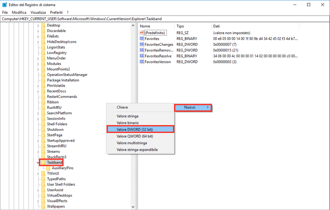
Task: Sort values by the Tipo column header
Action: click(x=193, y=26)
